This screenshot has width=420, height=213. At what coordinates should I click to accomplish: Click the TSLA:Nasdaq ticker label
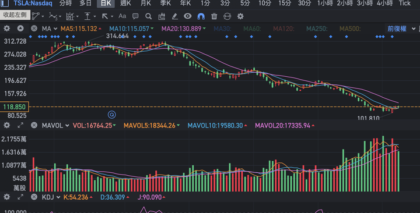[x=33, y=3]
